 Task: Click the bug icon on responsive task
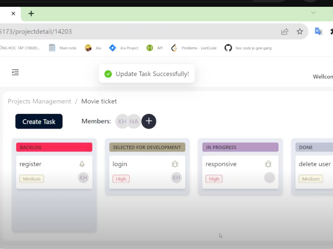click(268, 164)
